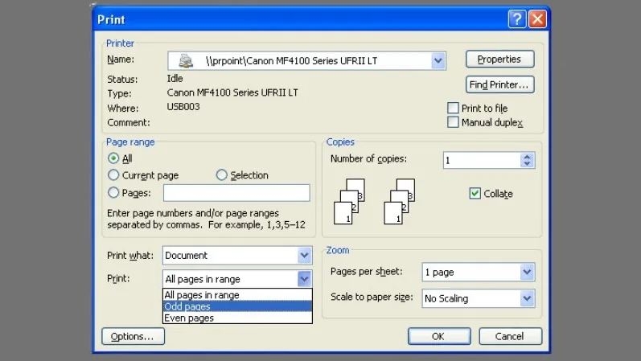641x361 pixels.
Task: Click Canon MF4100 Type value text
Action: coord(232,92)
